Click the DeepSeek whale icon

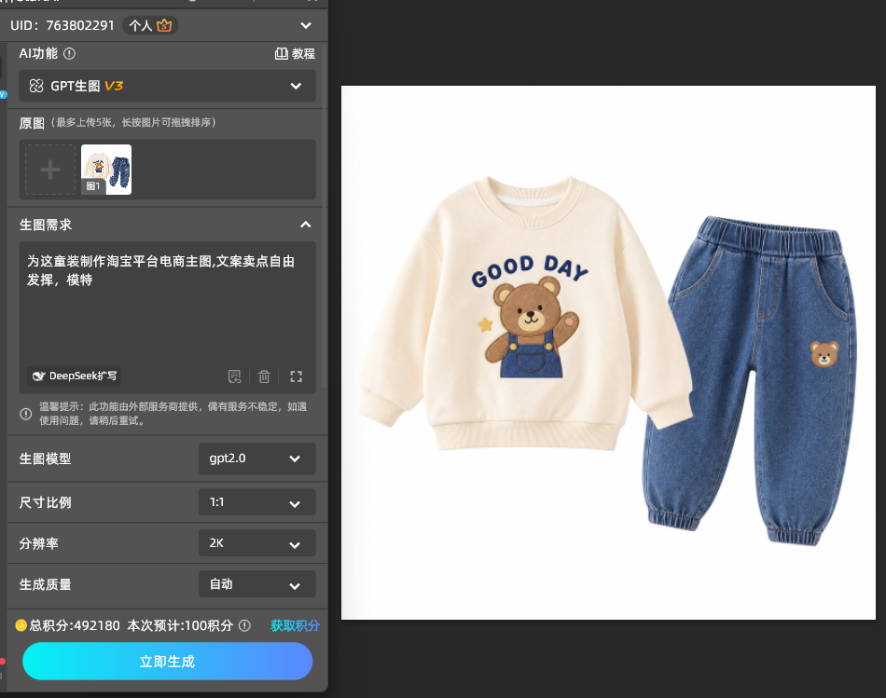(39, 376)
